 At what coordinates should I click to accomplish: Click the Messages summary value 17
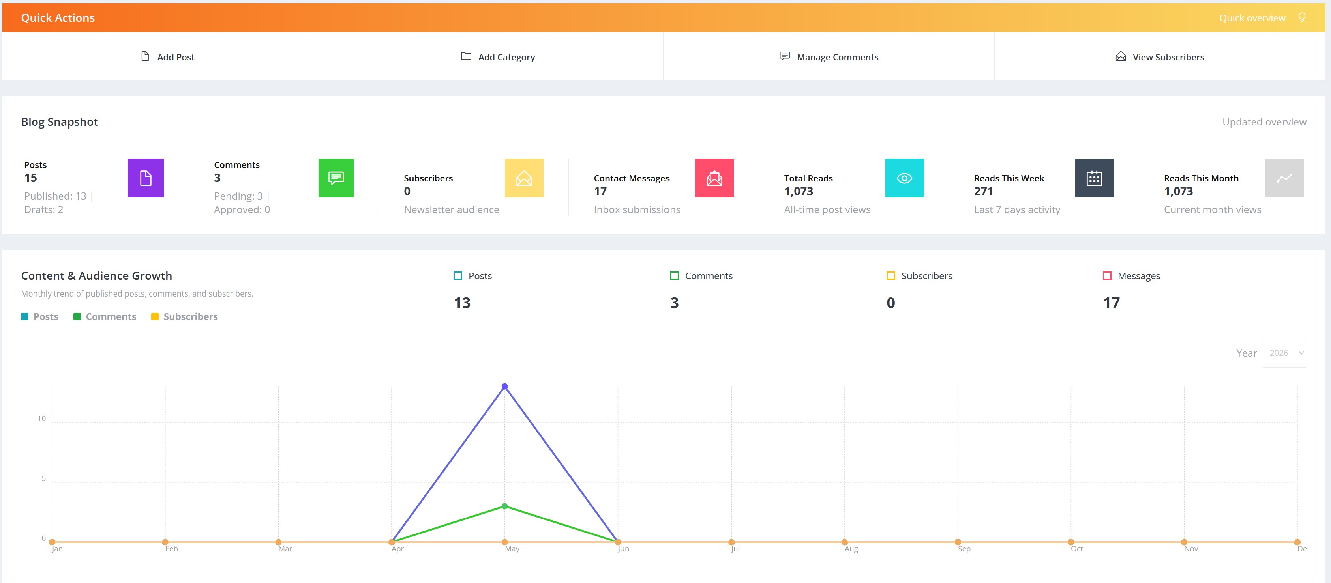pyautogui.click(x=1112, y=303)
